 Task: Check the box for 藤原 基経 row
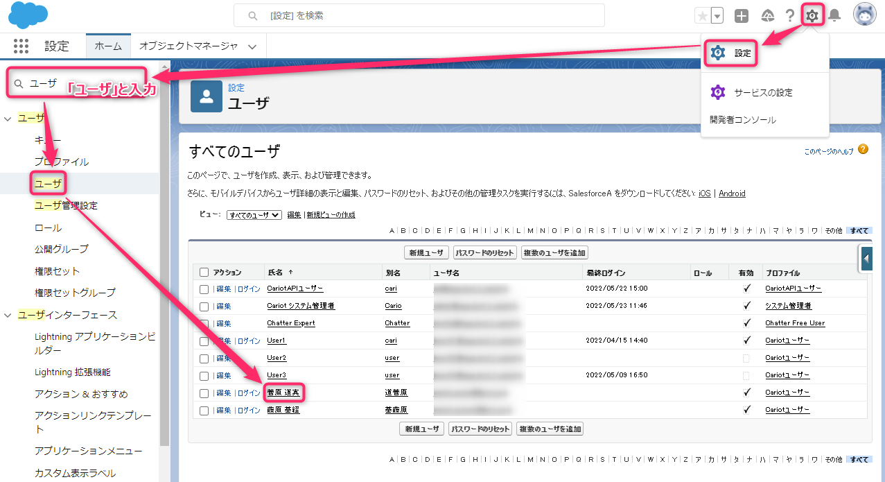[204, 410]
